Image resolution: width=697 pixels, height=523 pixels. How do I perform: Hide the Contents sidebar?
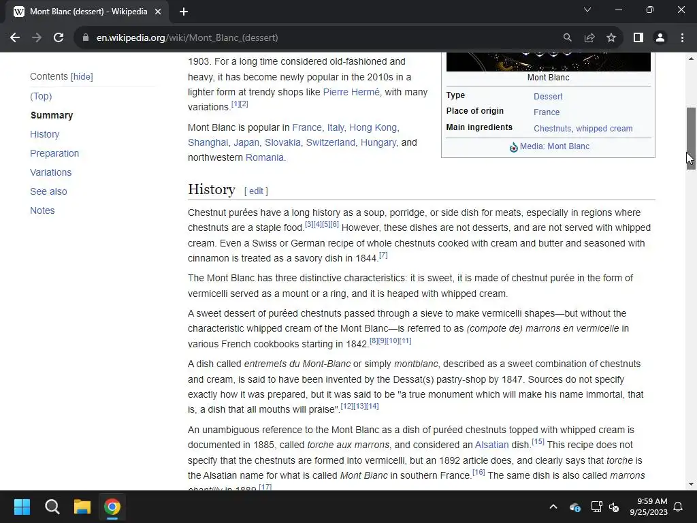(x=82, y=76)
